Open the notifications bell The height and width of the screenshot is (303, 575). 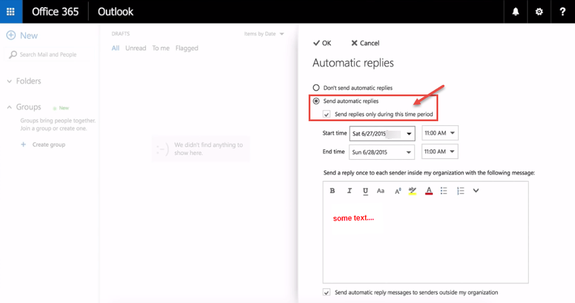516,11
